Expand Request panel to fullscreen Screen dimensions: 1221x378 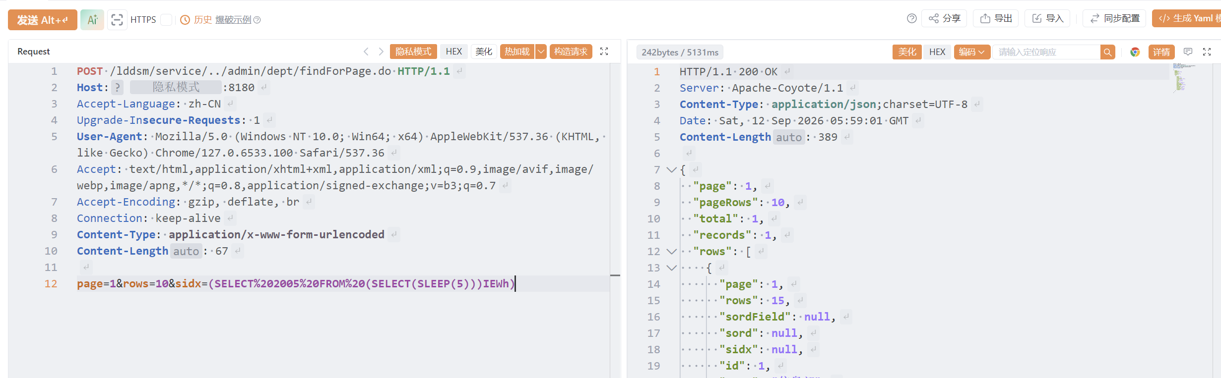click(604, 52)
